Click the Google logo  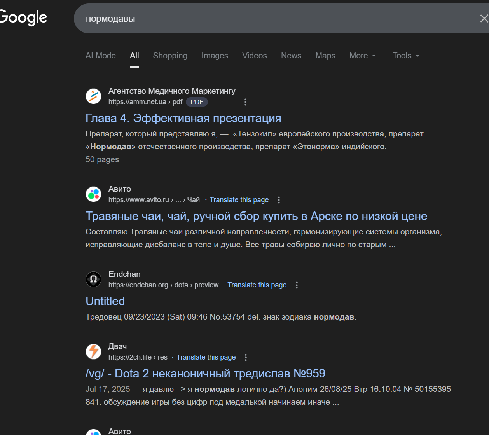click(x=23, y=18)
